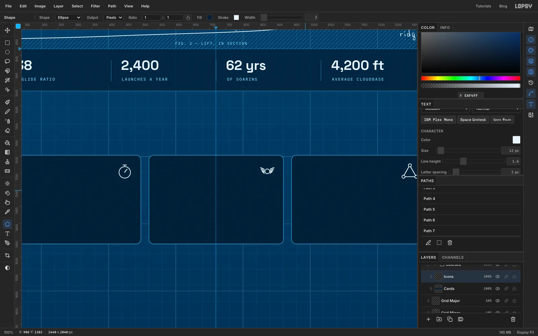This screenshot has width=538, height=336.
Task: Select the Magic Wand tool
Action: (x=7, y=80)
